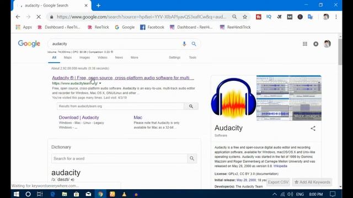
Task: Click the blue search magnifier icon
Action: 194,44
